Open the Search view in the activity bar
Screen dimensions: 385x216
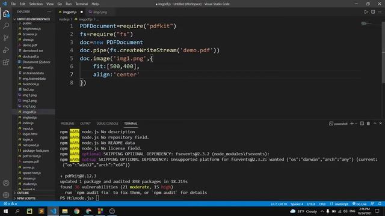[6, 26]
